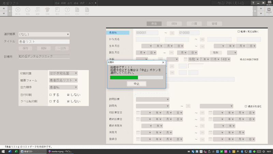
Task: Click the 表示 toolbar icon
Action: 57,11
